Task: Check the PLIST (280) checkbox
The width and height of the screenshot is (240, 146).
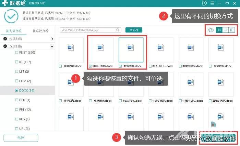Action: click(x=17, y=53)
